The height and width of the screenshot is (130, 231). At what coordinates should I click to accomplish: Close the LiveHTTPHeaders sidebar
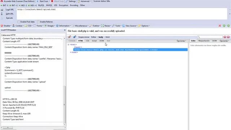(65, 30)
